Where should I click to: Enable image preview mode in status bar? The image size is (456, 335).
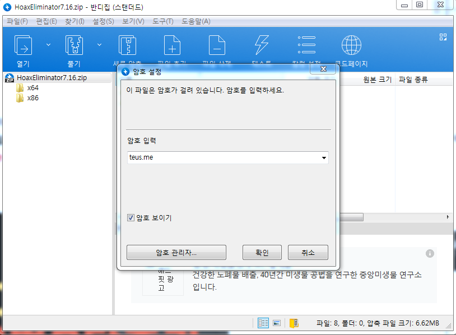(x=276, y=323)
